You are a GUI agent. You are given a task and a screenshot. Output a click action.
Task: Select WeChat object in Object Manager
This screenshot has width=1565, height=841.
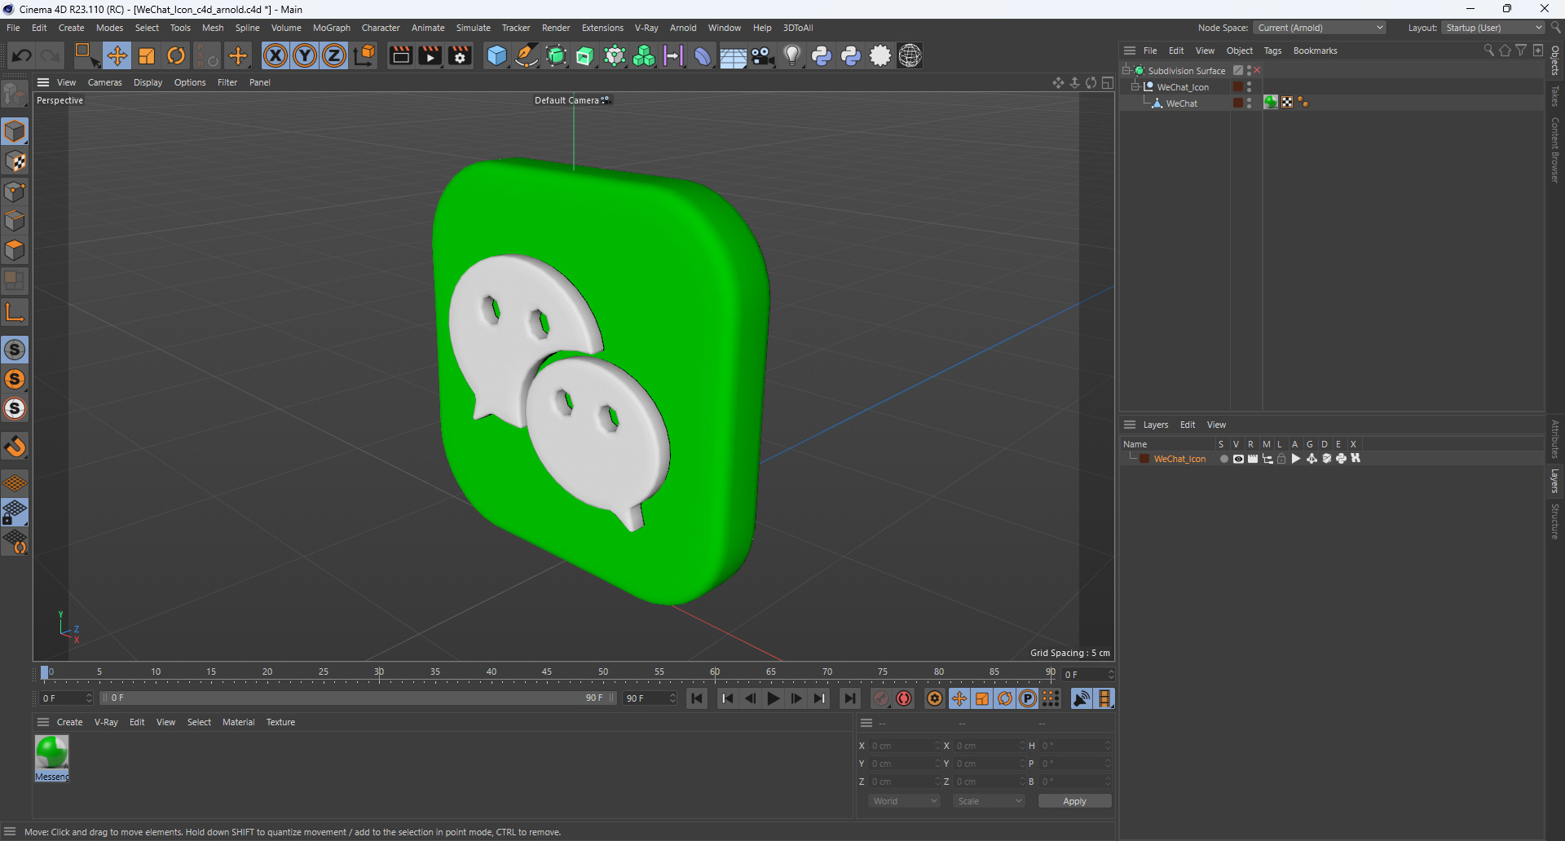1181,103
